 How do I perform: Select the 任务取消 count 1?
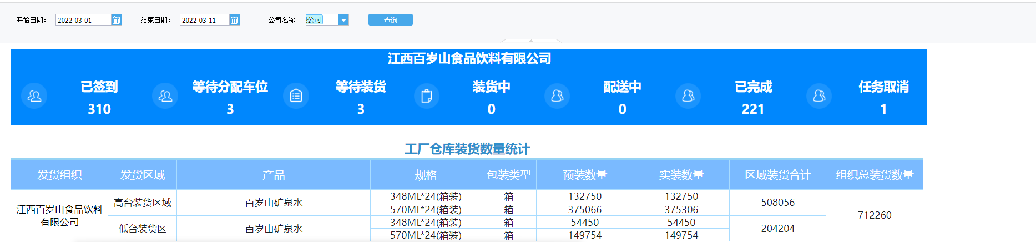(x=883, y=109)
